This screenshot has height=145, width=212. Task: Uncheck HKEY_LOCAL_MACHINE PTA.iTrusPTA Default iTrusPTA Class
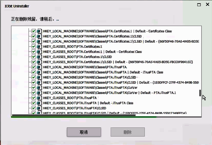[34, 72]
